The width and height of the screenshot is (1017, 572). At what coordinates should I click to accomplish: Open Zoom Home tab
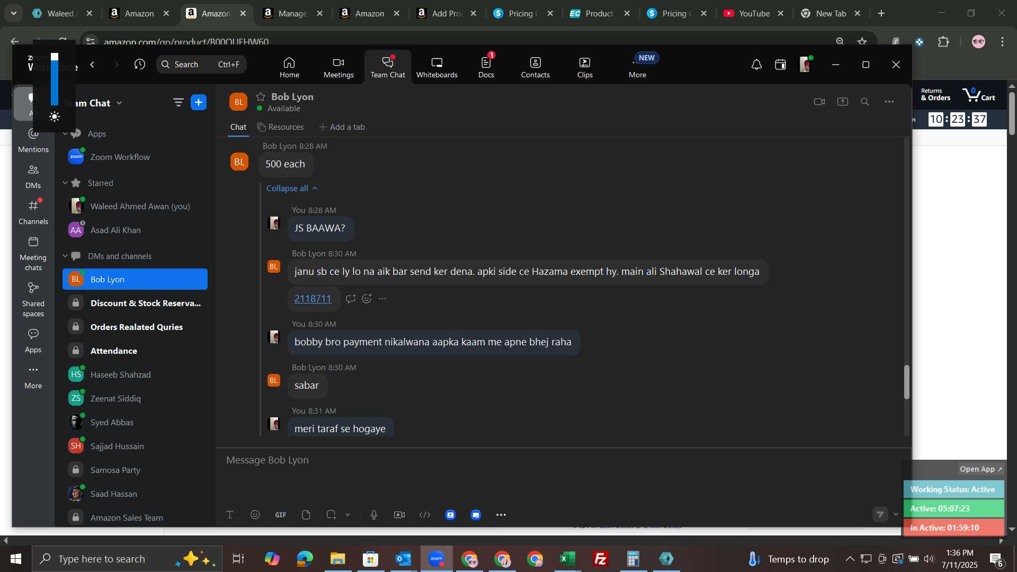289,67
